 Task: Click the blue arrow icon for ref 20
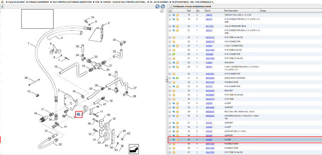tap(174, 26)
